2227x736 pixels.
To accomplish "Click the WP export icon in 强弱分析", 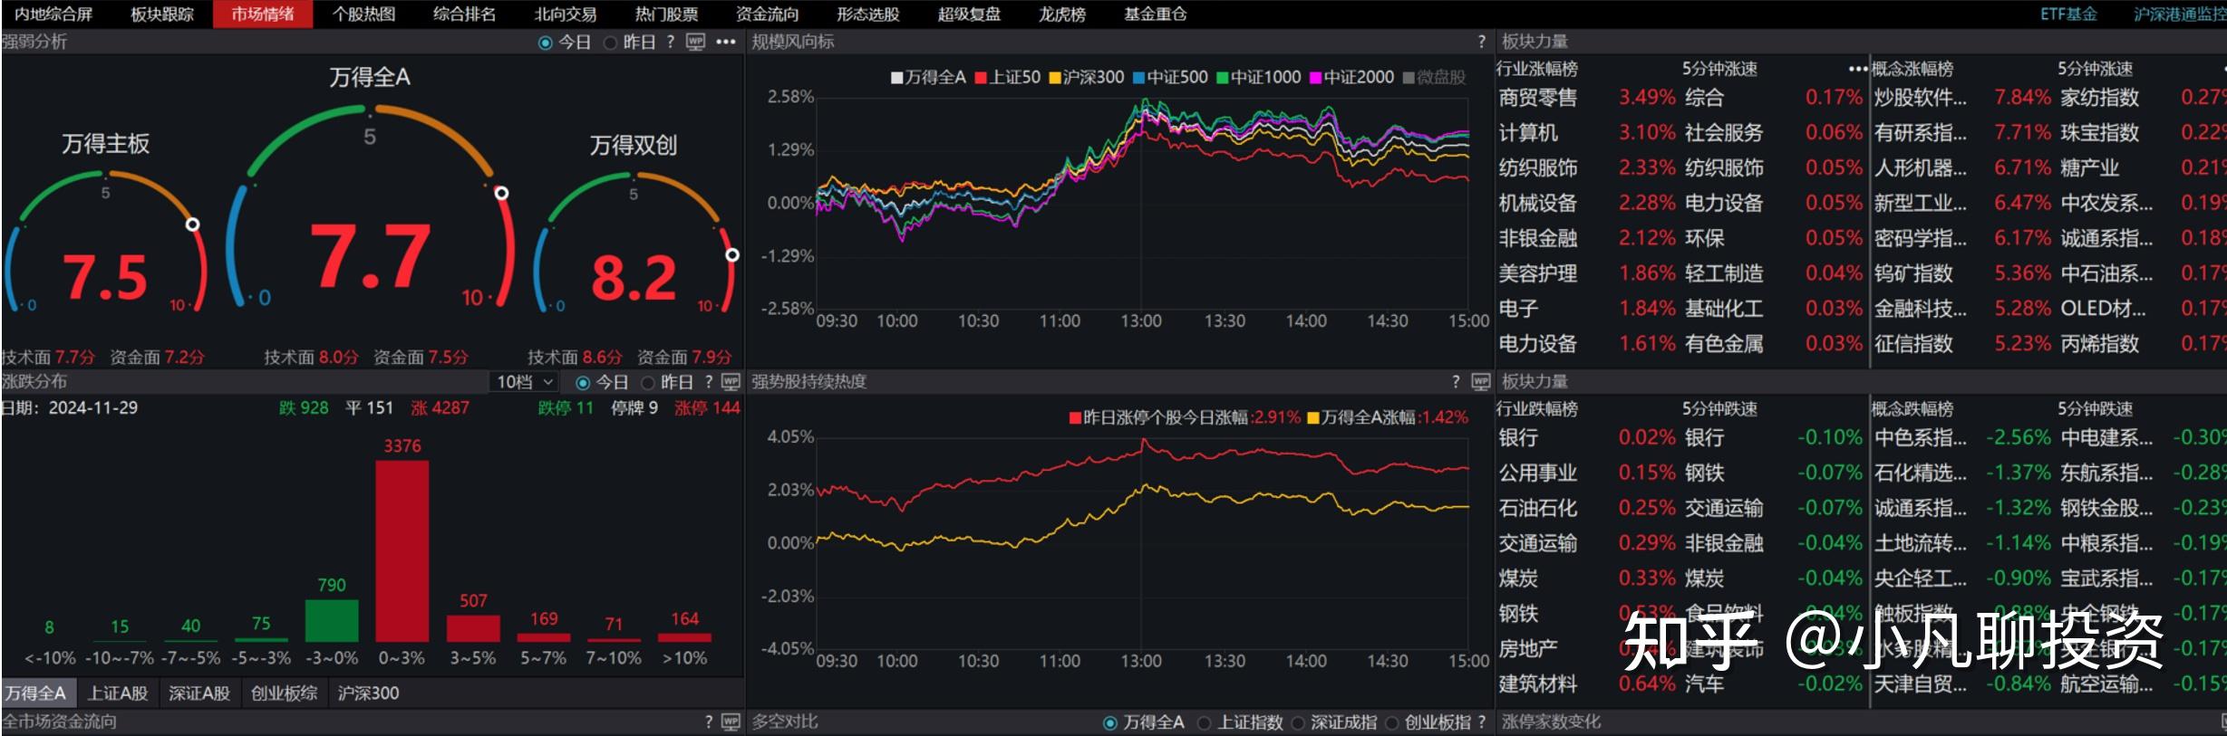I will pos(695,42).
